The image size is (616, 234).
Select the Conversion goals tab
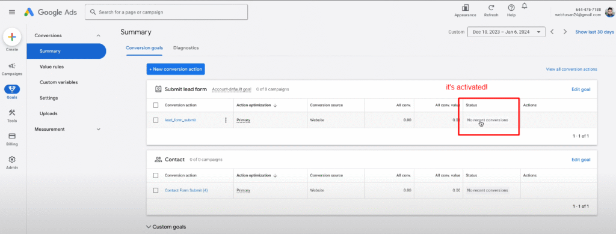144,48
